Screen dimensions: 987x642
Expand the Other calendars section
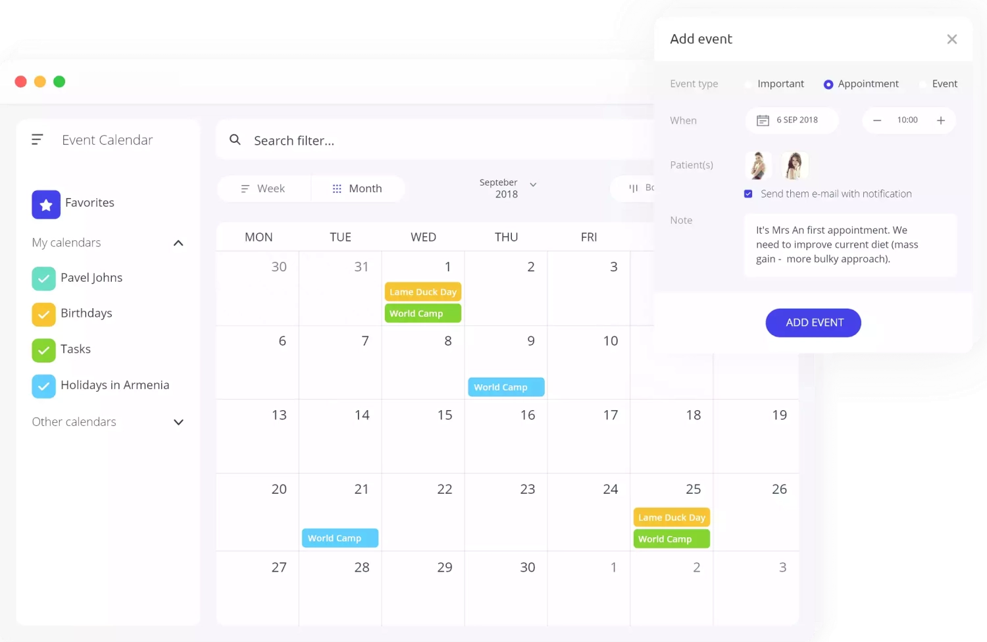click(x=178, y=422)
